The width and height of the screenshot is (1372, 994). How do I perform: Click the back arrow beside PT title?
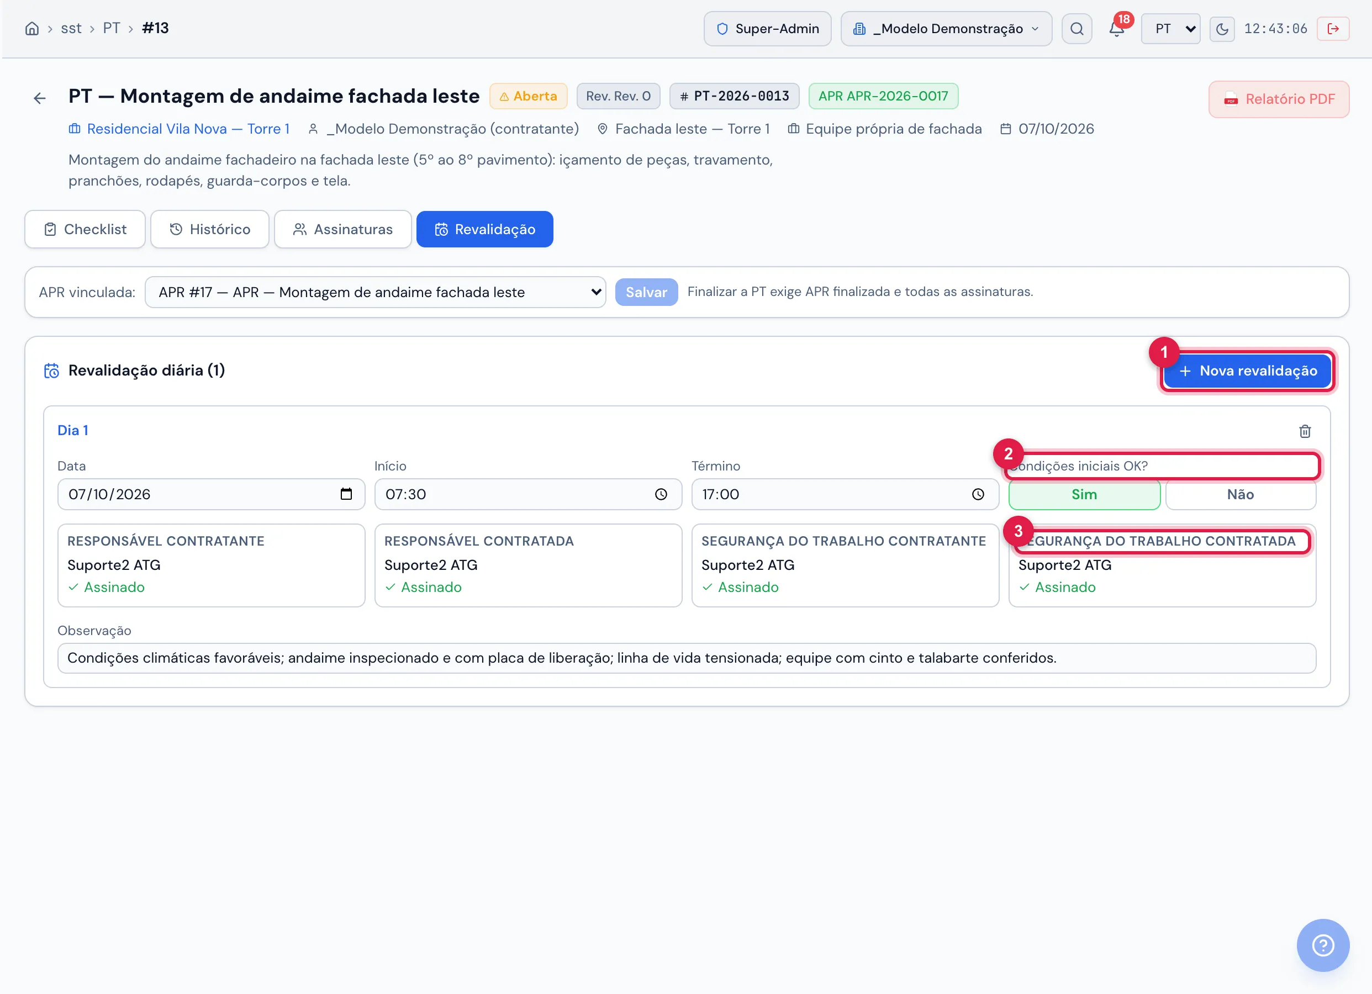tap(40, 98)
